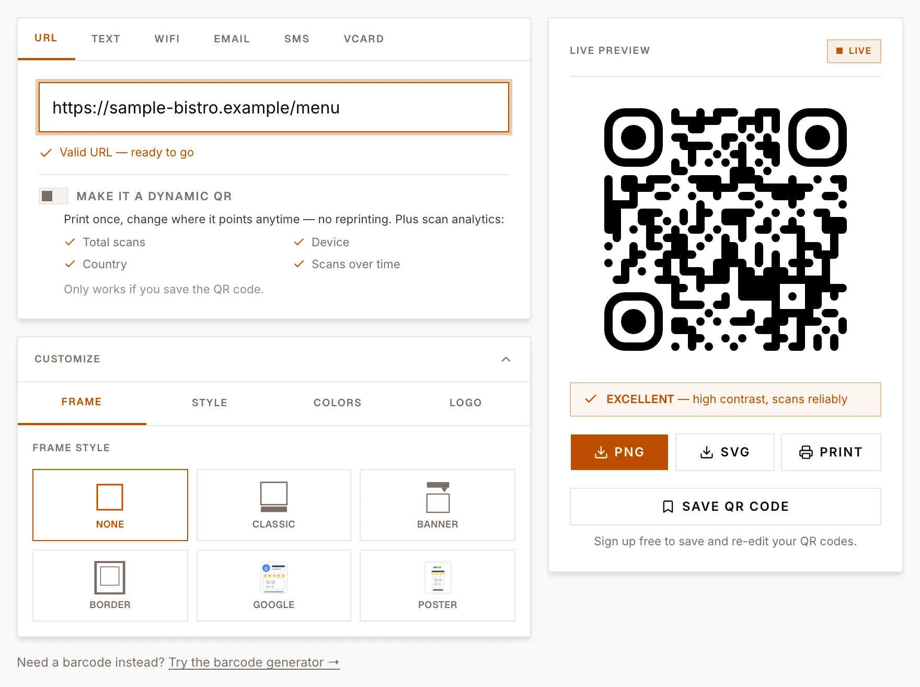Click SAVE QR CODE button

pos(726,507)
